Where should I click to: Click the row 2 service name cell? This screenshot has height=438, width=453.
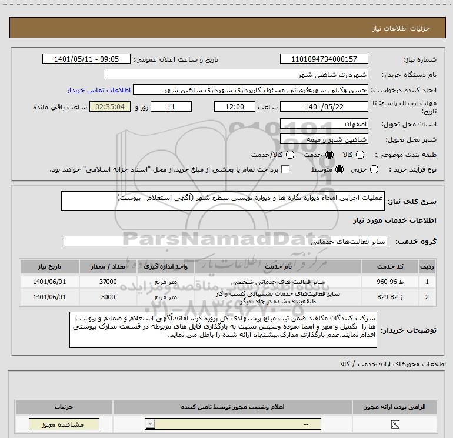point(278,297)
